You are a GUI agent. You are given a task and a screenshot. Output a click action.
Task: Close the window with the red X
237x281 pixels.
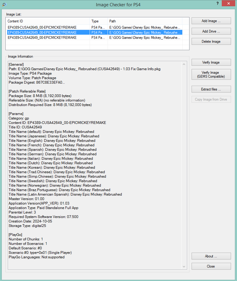(x=228, y=3)
